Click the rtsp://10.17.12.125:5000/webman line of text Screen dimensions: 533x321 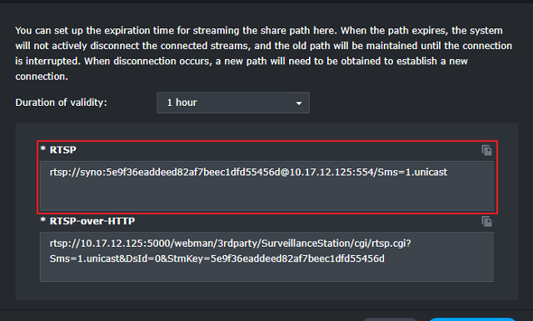pyautogui.click(x=230, y=243)
